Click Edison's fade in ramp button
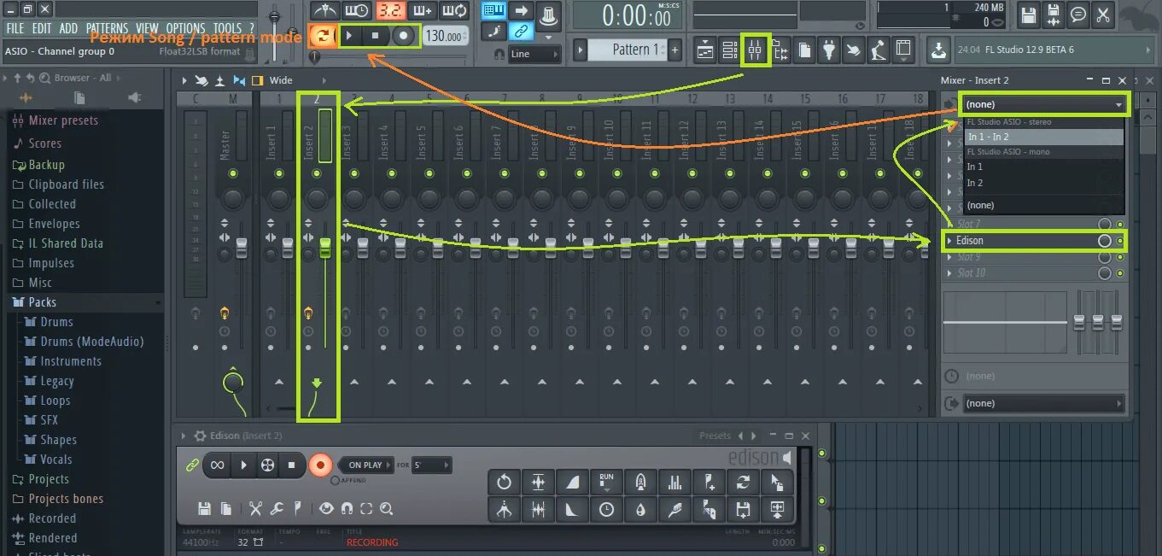1162x556 pixels. 572,483
